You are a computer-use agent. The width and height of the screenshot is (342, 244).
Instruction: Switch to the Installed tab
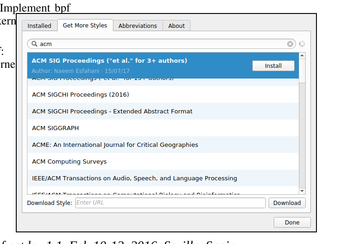coord(39,26)
